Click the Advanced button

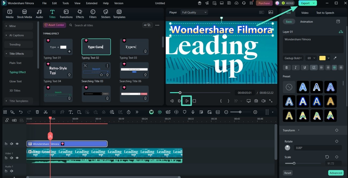click(336, 173)
